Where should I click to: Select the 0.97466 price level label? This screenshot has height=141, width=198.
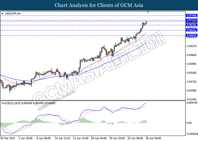point(191,15)
